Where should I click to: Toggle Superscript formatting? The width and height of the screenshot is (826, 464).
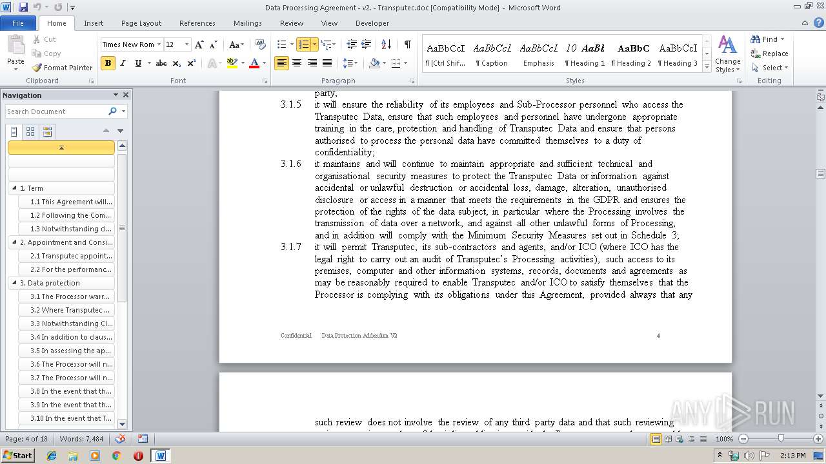[x=192, y=63]
